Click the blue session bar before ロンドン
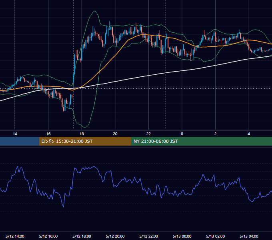Image resolution: width=272 pixels, height=240 pixels. click(x=20, y=141)
